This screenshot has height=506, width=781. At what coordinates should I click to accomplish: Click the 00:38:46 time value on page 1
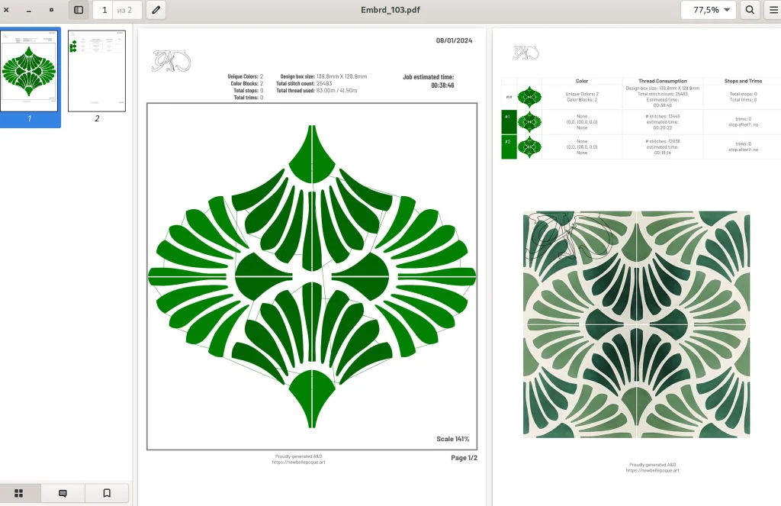tap(442, 85)
